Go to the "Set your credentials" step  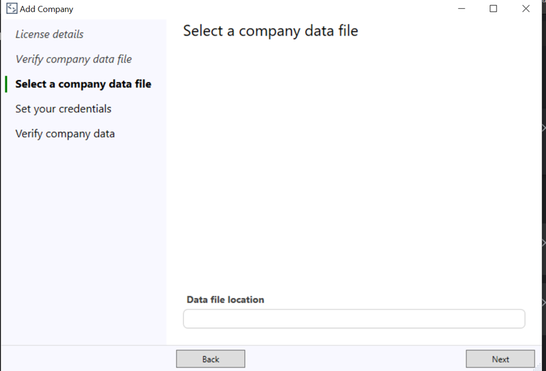coord(63,109)
